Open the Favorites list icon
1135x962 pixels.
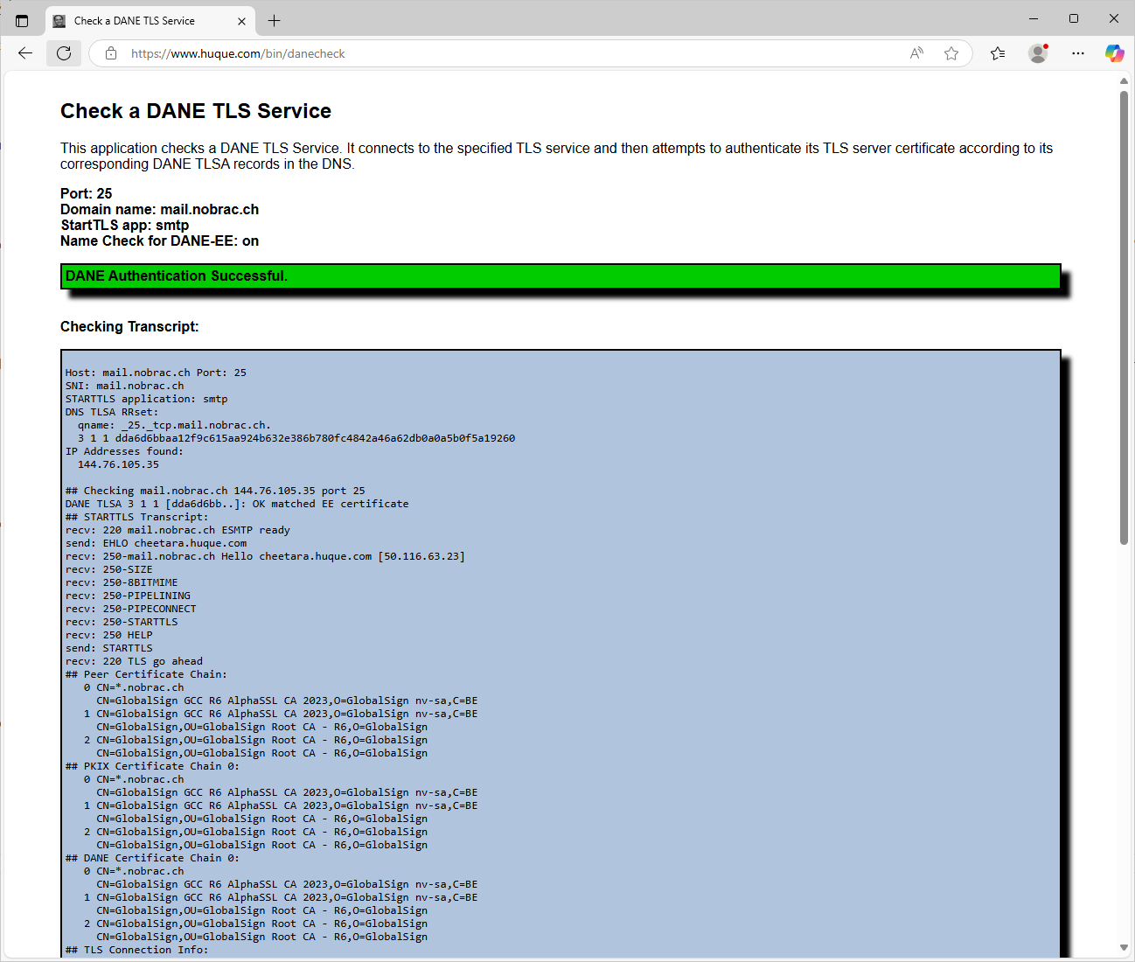click(x=998, y=53)
